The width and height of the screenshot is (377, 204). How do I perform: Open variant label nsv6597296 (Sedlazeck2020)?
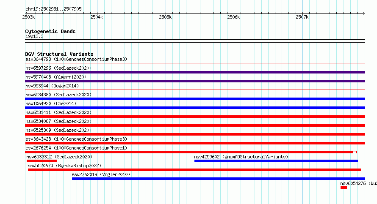58,68
